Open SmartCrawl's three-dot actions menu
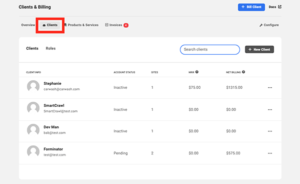Screen dimensions: 300x184 [270, 110]
